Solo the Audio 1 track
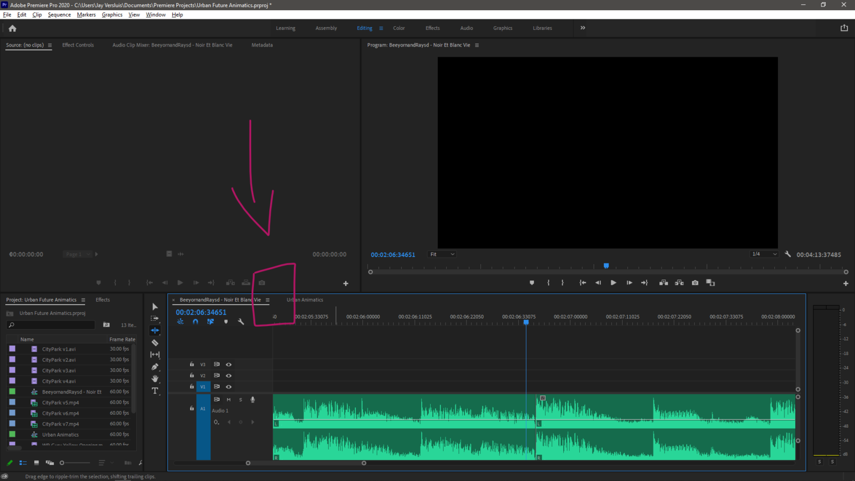855x481 pixels. [240, 399]
